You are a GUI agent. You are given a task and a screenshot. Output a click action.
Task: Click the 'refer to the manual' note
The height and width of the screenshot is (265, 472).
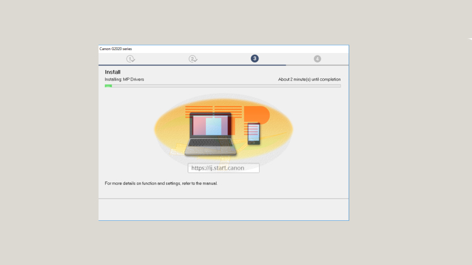tap(161, 183)
